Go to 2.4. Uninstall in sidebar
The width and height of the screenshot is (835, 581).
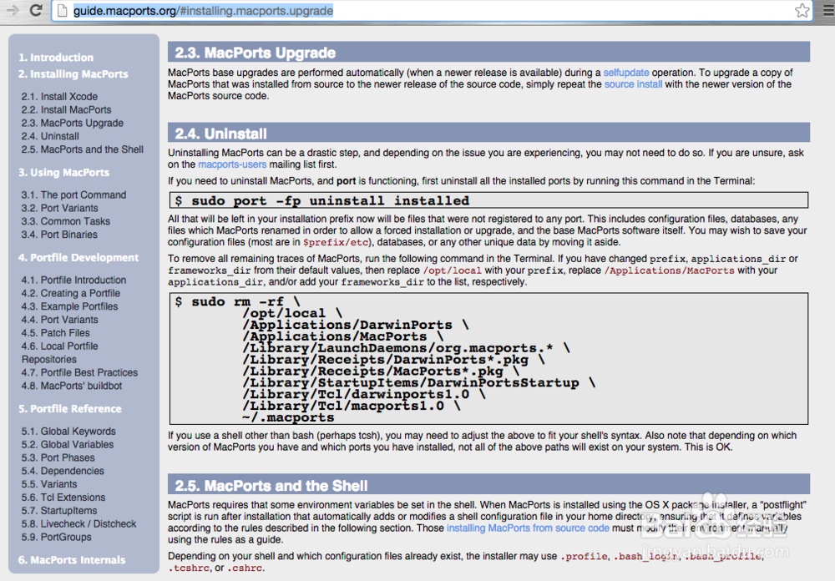(50, 136)
